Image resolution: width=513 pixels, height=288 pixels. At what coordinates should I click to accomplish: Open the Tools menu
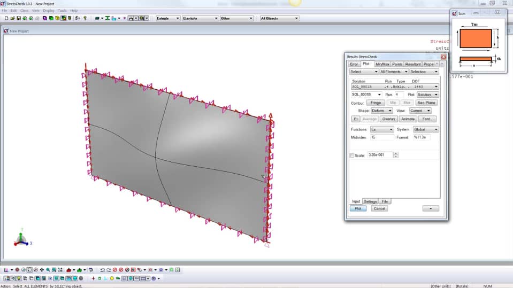point(62,11)
